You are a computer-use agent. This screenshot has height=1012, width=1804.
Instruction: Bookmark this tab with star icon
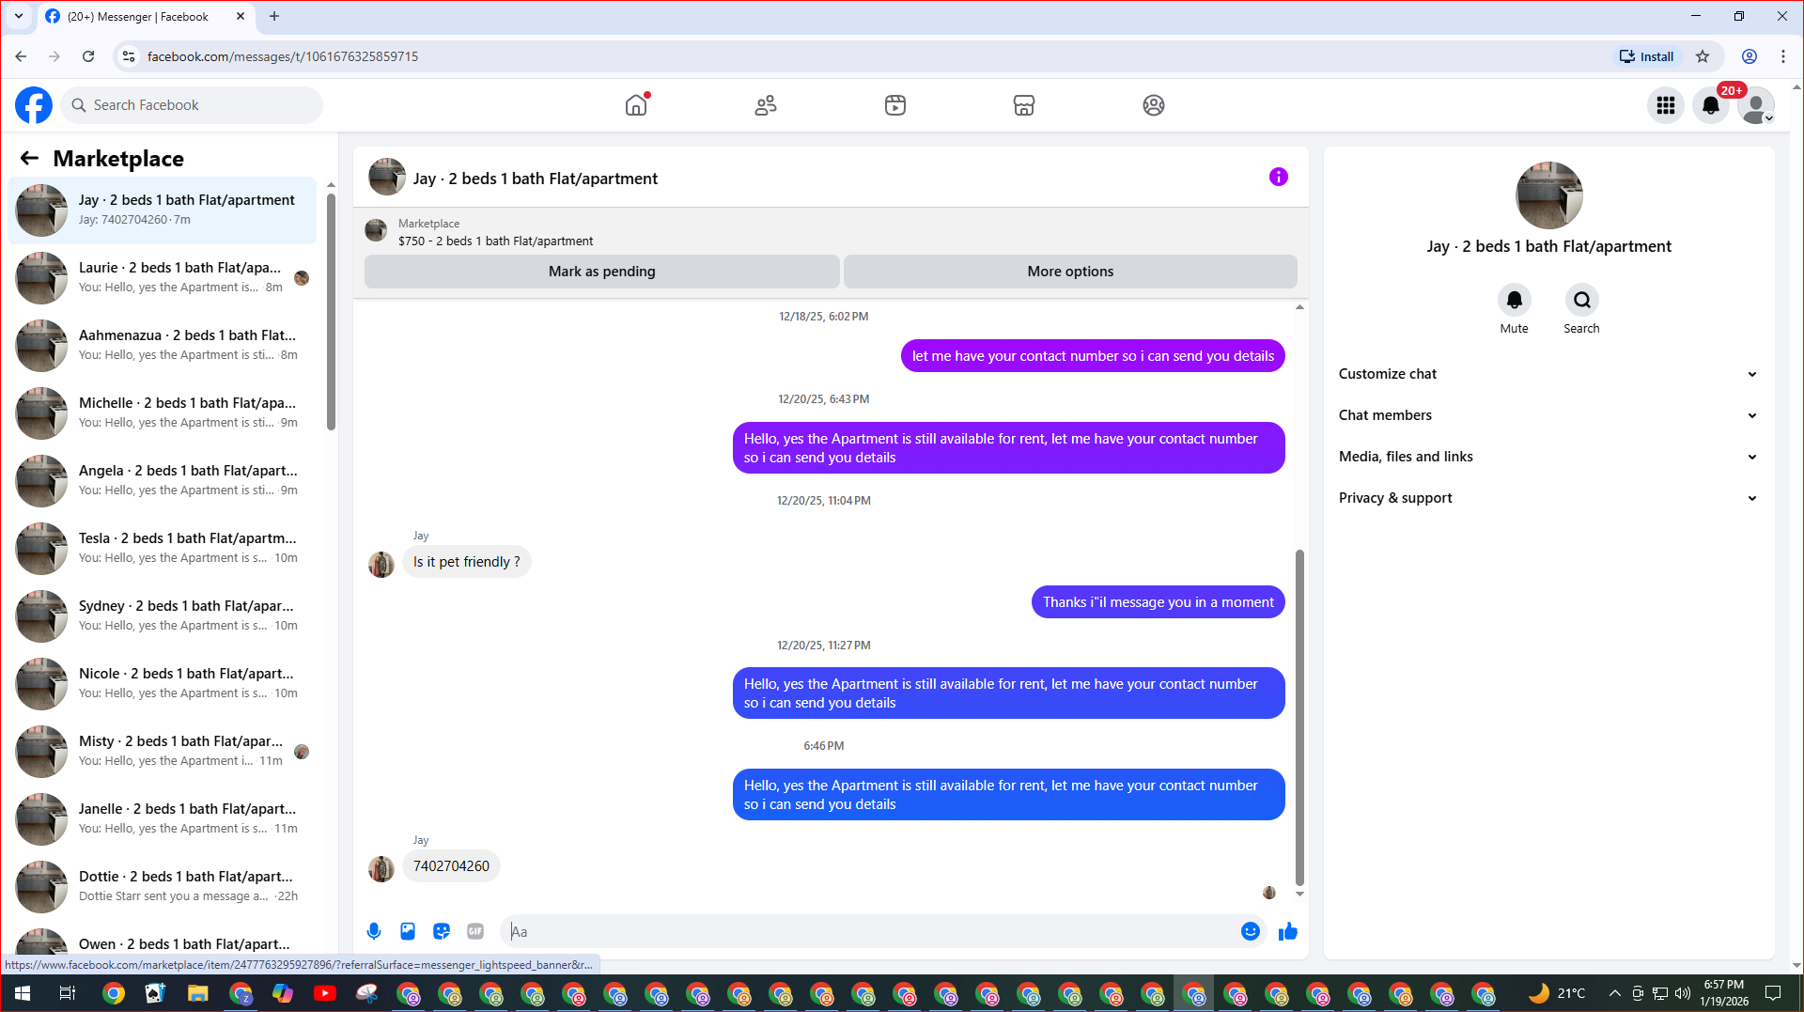click(1703, 56)
